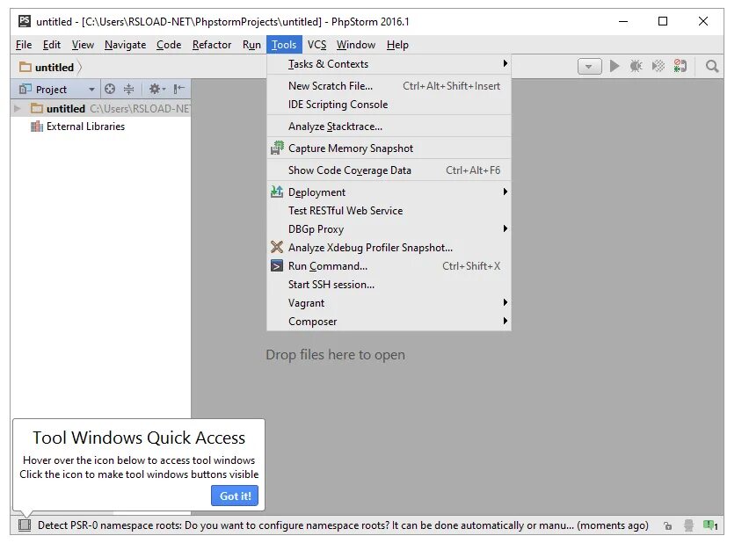Image resolution: width=742 pixels, height=543 pixels.
Task: Select Test RESTful Web Service
Action: click(x=389, y=211)
